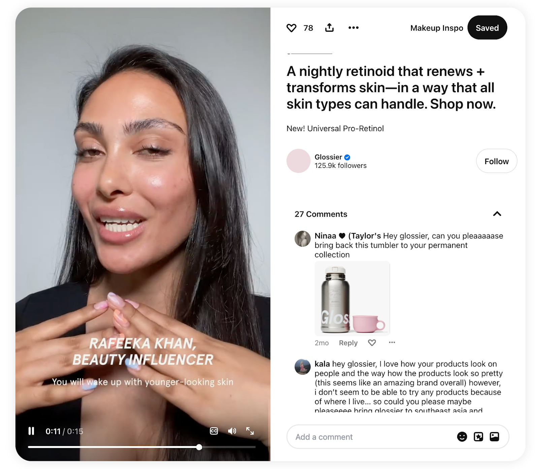The height and width of the screenshot is (474, 539).
Task: Mute the video volume
Action: tap(232, 431)
